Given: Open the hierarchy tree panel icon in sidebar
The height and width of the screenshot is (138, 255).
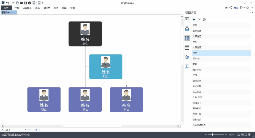Looking at the screenshot, I should [187, 57].
